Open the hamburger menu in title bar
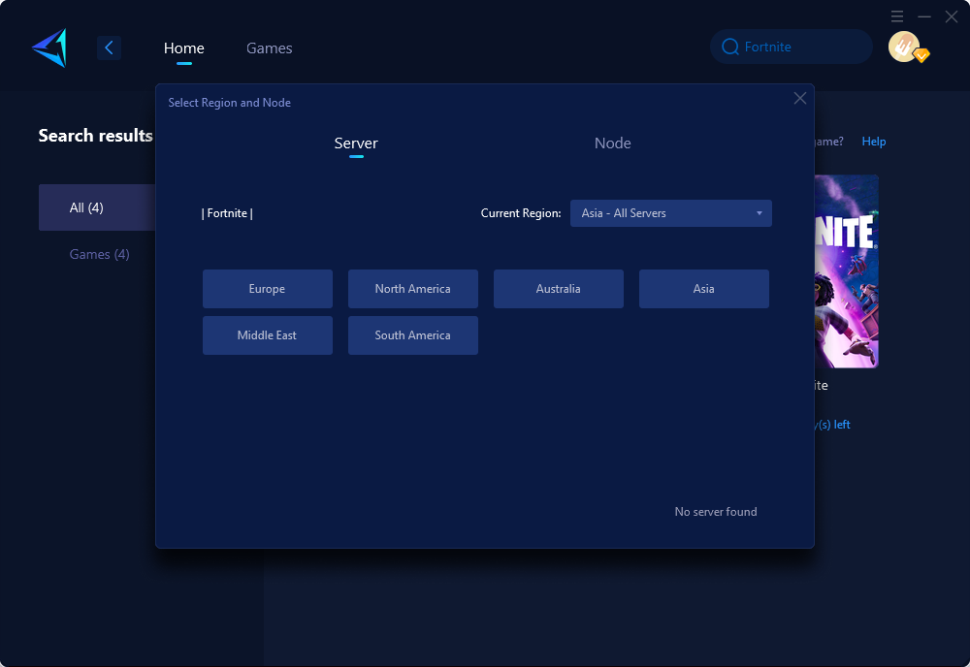 click(897, 16)
